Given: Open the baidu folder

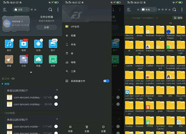Looking at the screenshot, I should point(171,46).
